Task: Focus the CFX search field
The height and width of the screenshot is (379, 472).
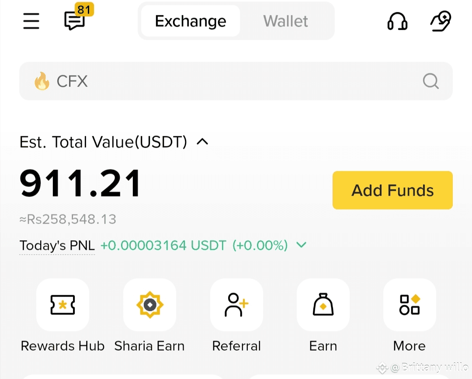Action: tap(236, 81)
